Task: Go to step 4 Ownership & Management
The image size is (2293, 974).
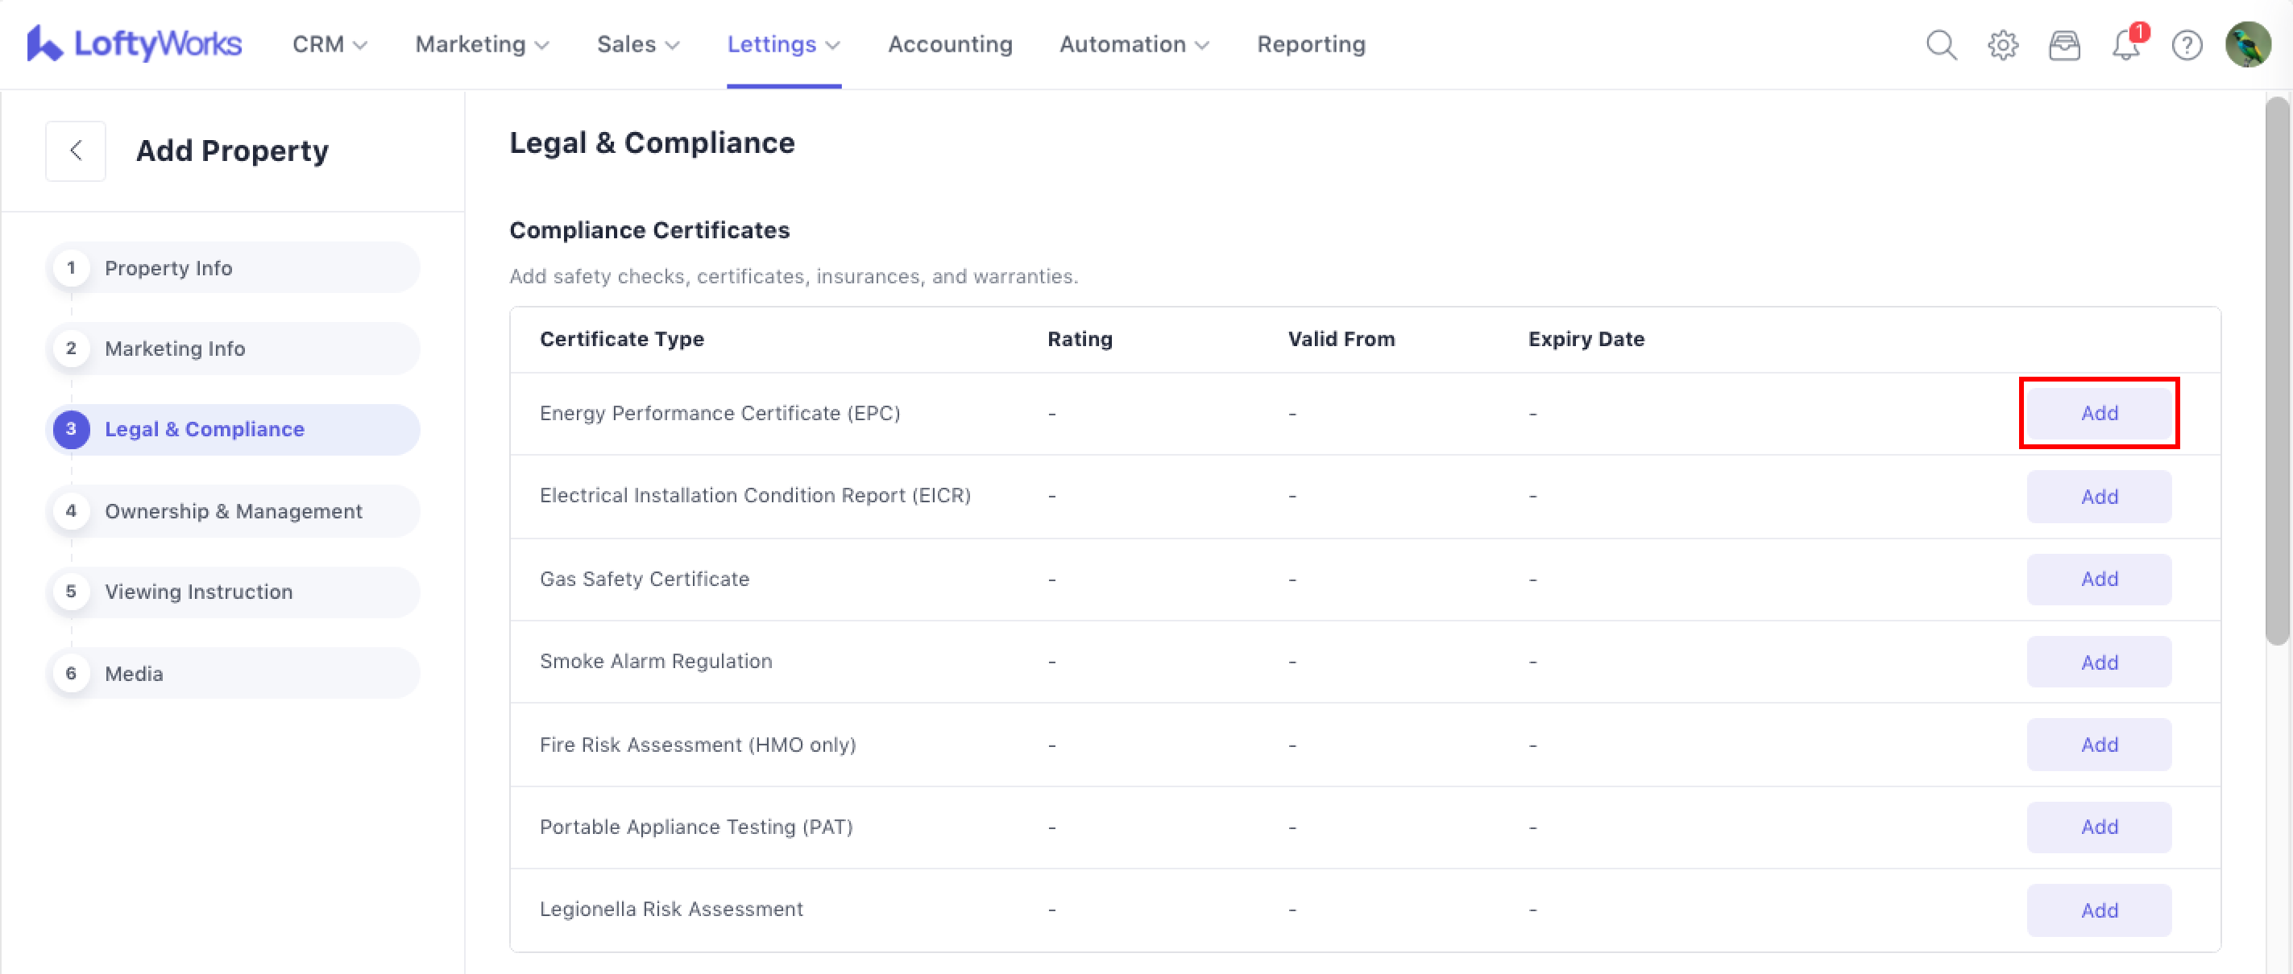Action: [x=233, y=510]
